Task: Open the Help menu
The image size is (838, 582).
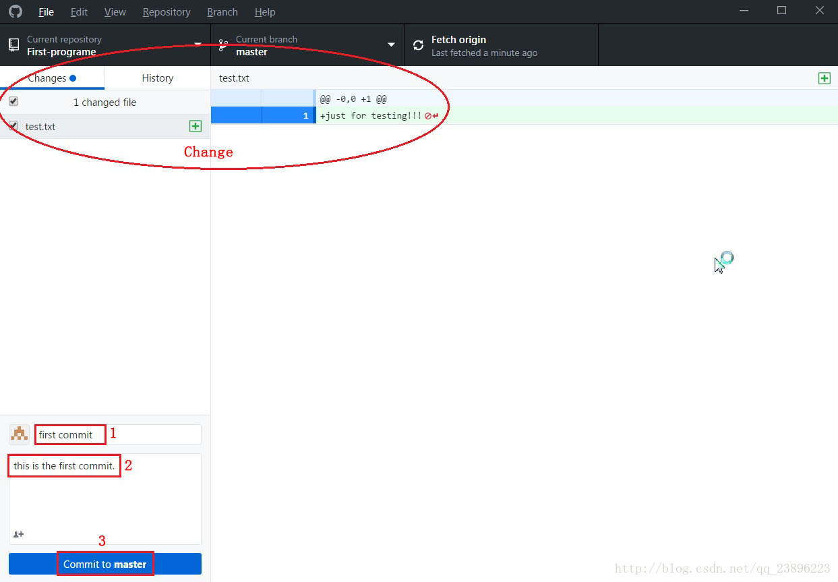Action: 265,12
